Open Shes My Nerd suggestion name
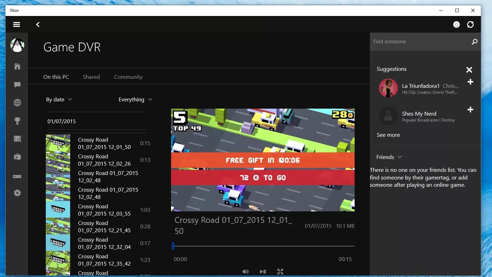 (419, 114)
